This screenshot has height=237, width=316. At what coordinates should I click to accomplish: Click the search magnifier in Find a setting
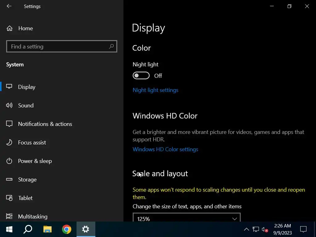tap(111, 47)
